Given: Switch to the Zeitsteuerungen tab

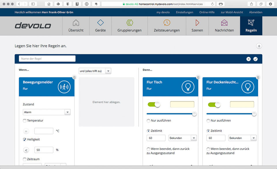Looking at the screenshot, I should [x=166, y=26].
